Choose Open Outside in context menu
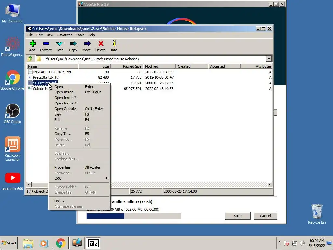The height and width of the screenshot is (250, 333). click(x=80, y=109)
